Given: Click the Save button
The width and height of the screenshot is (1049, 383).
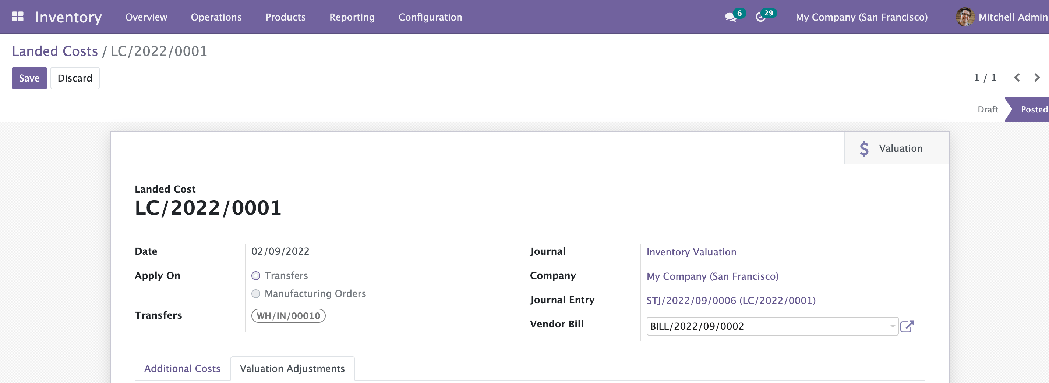Looking at the screenshot, I should (x=29, y=78).
